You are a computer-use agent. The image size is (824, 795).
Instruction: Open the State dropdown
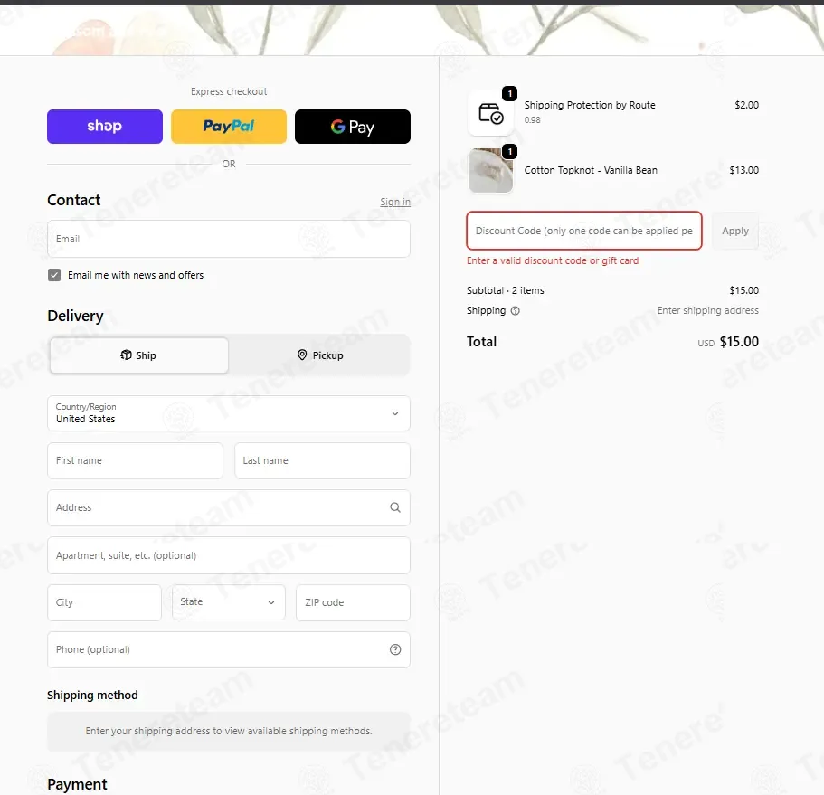tap(229, 602)
